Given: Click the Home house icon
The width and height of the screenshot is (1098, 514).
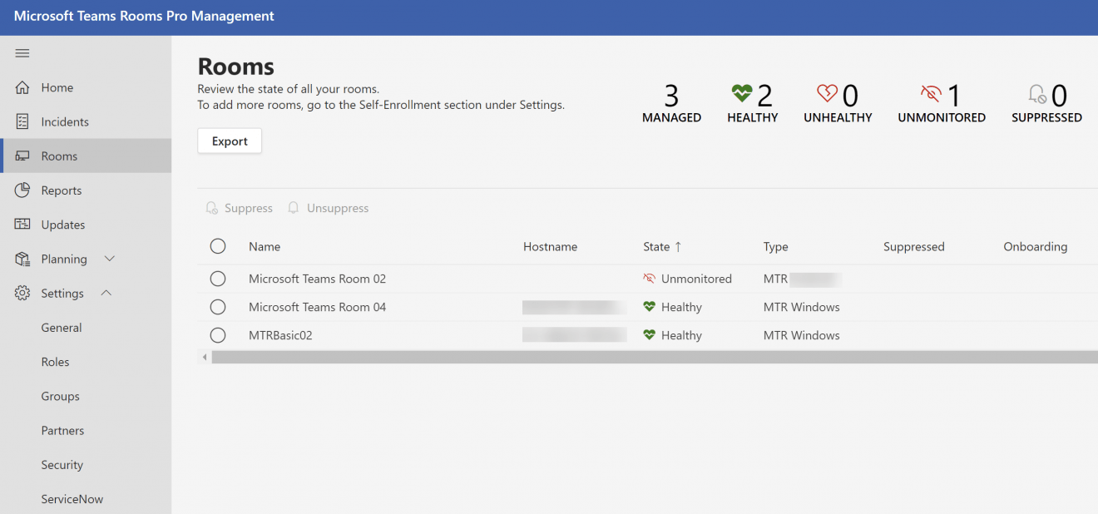Looking at the screenshot, I should coord(22,87).
